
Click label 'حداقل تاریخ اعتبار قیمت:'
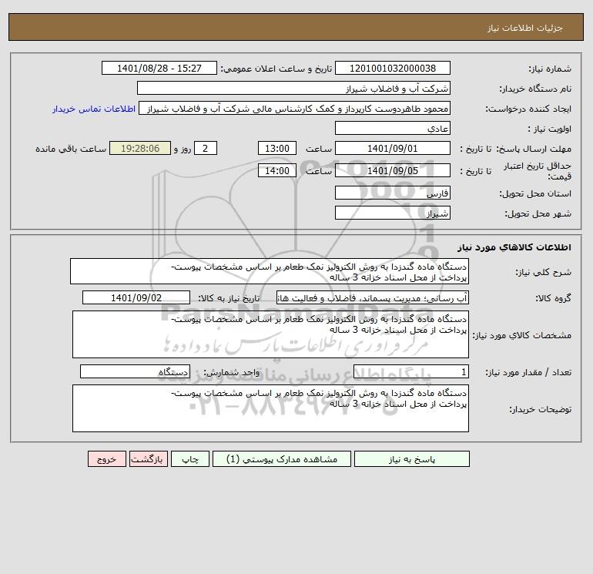tap(538, 171)
